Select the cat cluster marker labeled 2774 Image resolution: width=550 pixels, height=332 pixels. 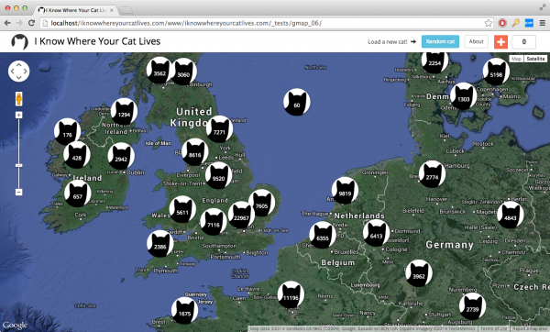432,174
